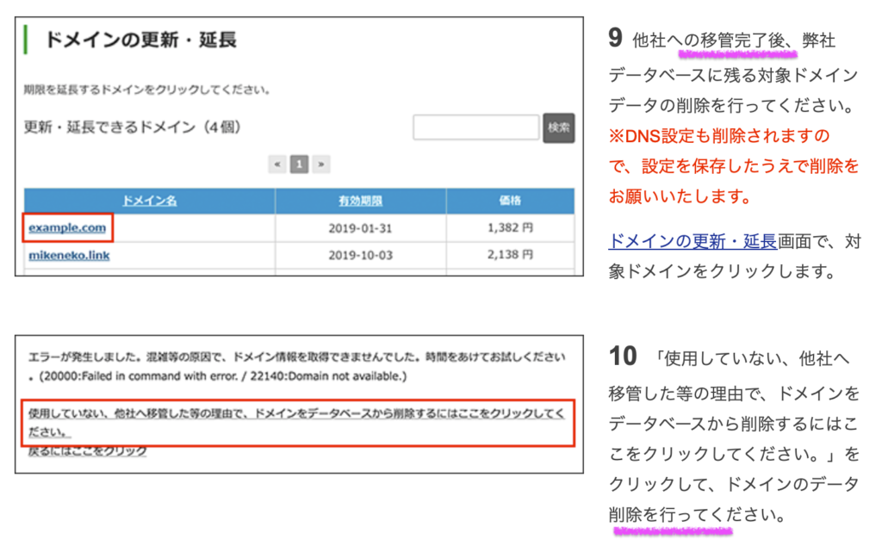Go to next page with » arrow

click(x=320, y=164)
